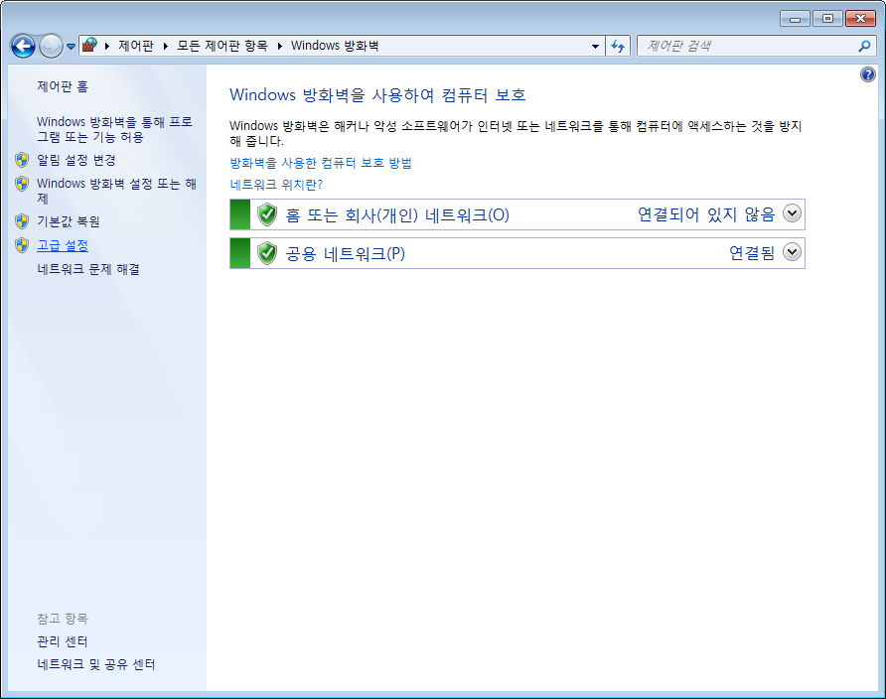Viewport: 886px width, 699px height.
Task: Select 모든 제어판 항목 in the breadcrumb
Action: click(x=222, y=46)
